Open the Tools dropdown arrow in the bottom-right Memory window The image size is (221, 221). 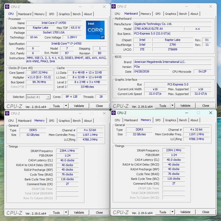[x=172, y=212]
